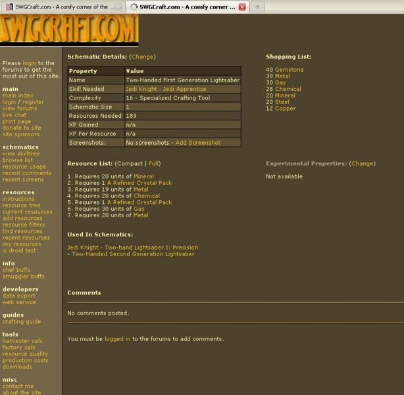This screenshot has width=404, height=395.
Task: Click the crafting guide sidebar link
Action: (x=22, y=321)
